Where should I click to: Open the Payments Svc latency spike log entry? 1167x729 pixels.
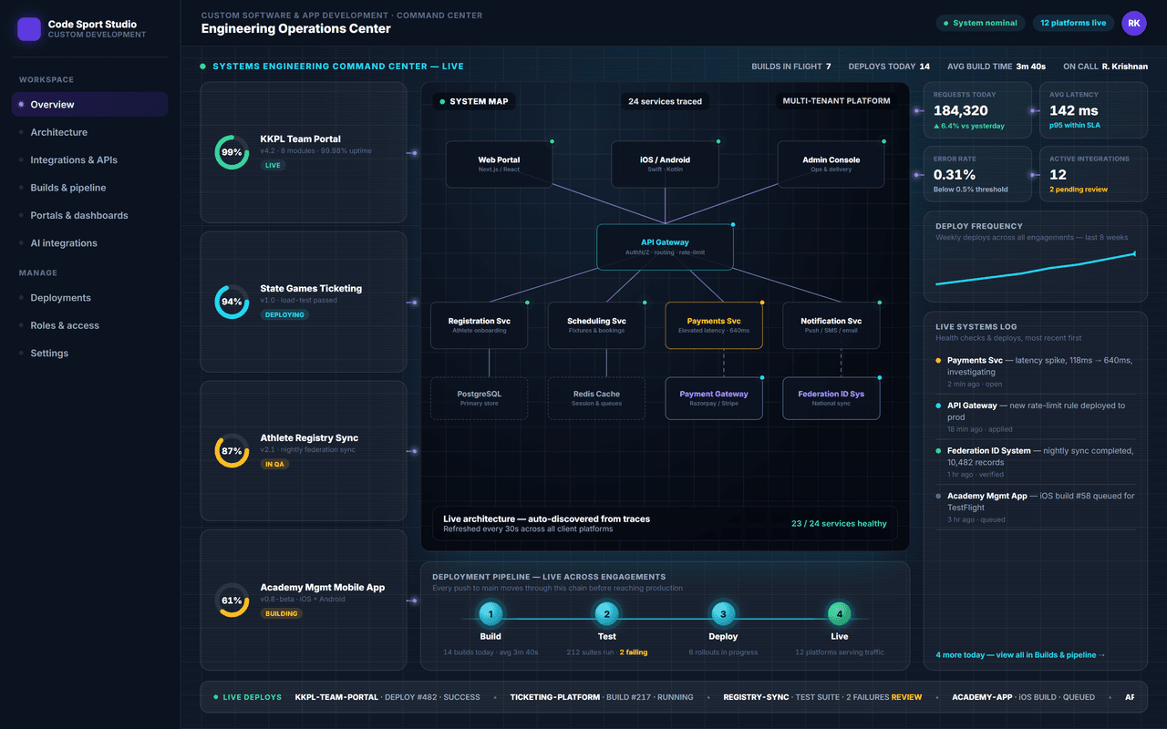pos(1036,372)
